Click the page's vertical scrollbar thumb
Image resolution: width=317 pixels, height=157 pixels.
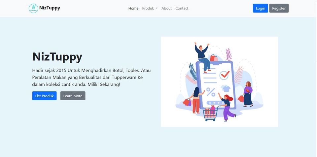(x=316, y=31)
